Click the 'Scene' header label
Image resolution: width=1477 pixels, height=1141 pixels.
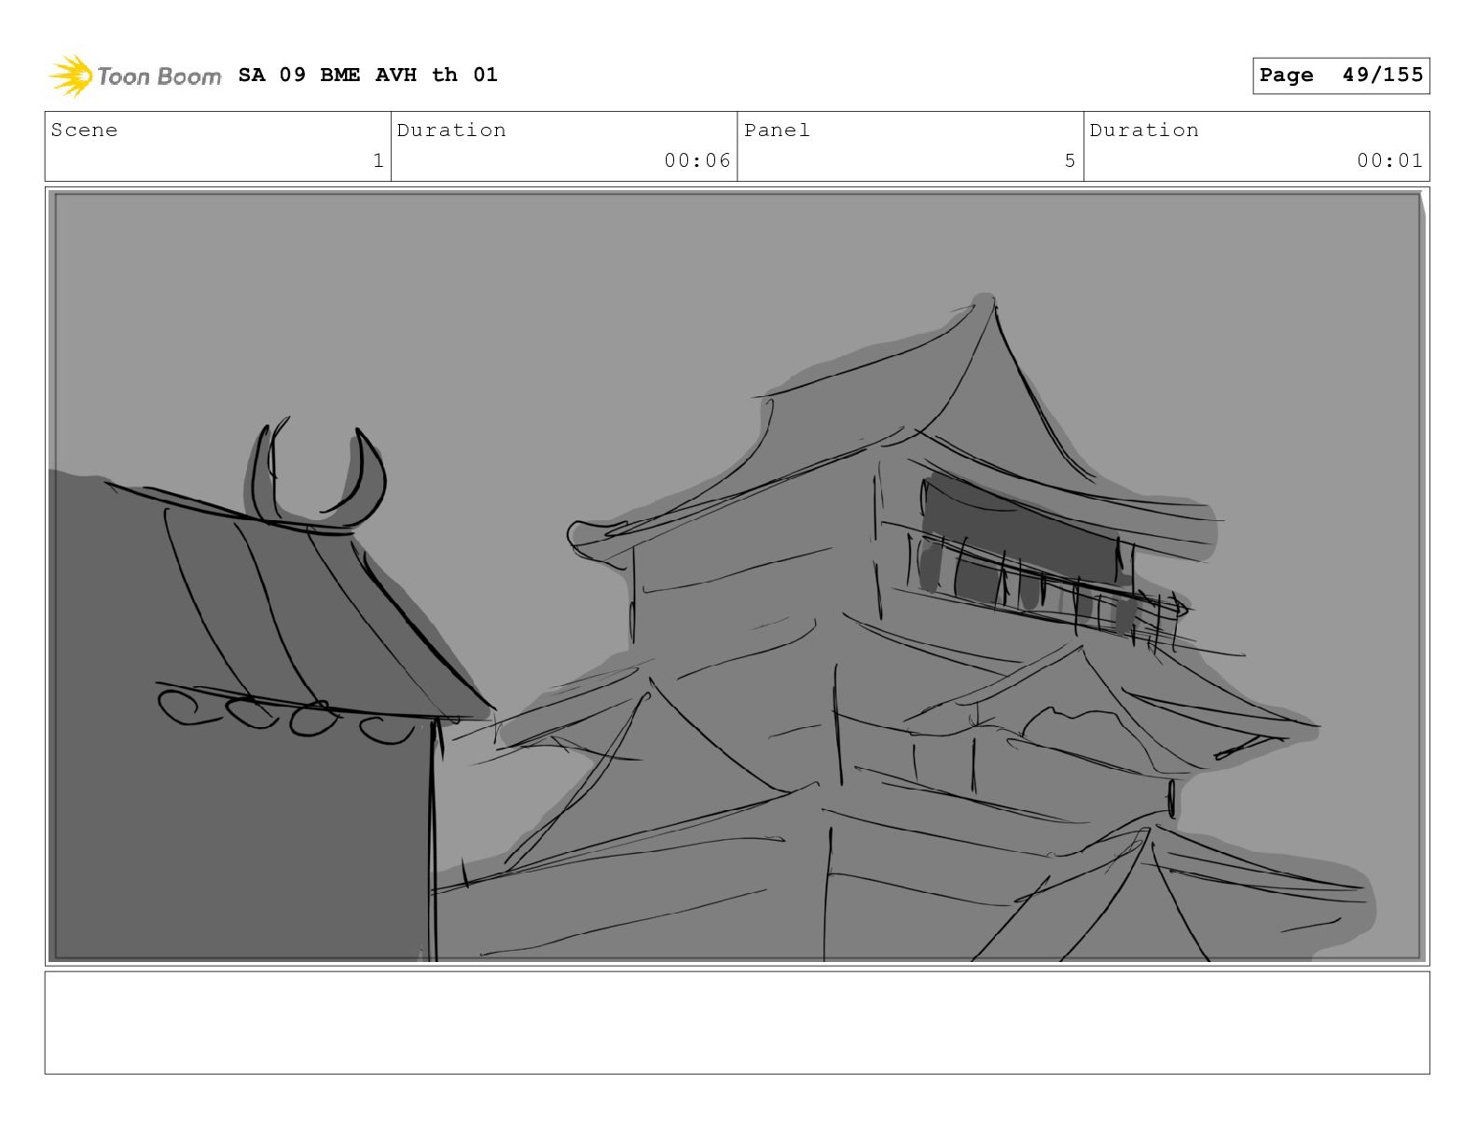point(84,131)
